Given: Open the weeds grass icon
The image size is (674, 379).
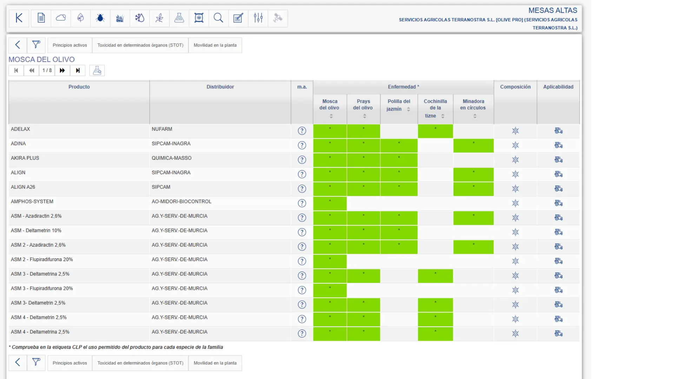Looking at the screenshot, I should 120,18.
